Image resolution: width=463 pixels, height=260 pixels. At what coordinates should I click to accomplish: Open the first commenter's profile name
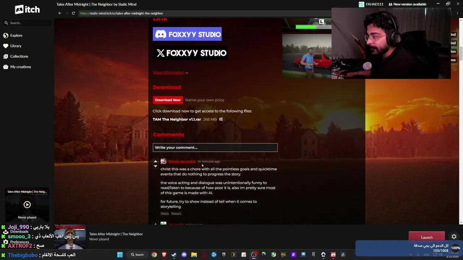(182, 161)
